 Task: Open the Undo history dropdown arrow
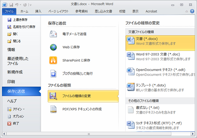point(20,5)
